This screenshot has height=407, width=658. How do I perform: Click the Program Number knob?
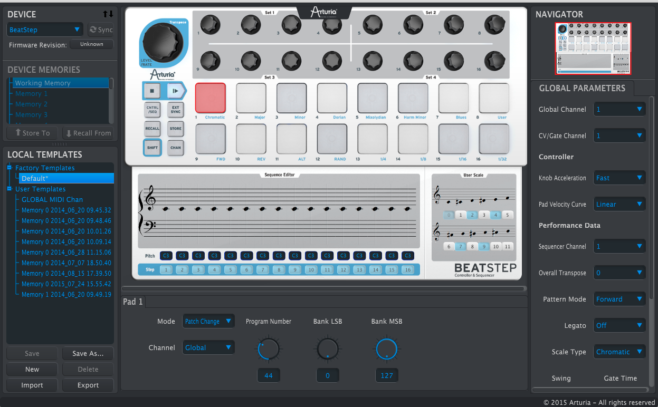(x=269, y=348)
